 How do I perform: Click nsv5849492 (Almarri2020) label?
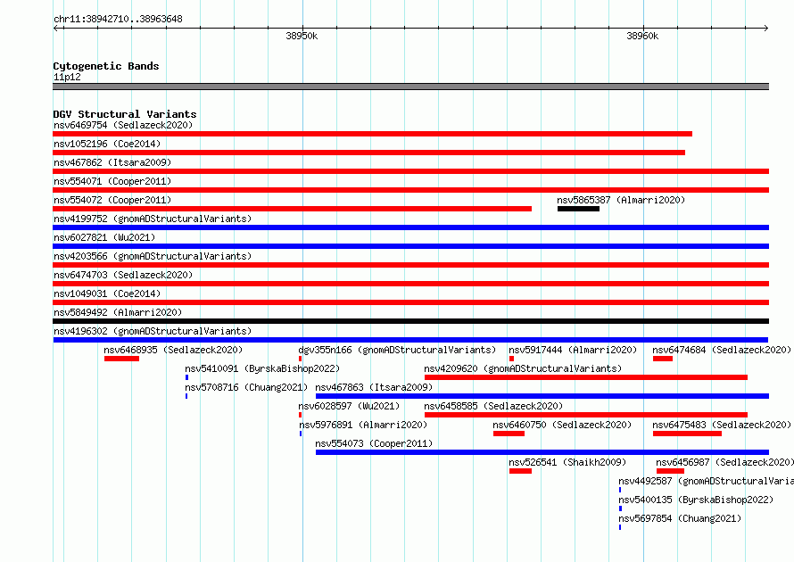click(x=118, y=312)
